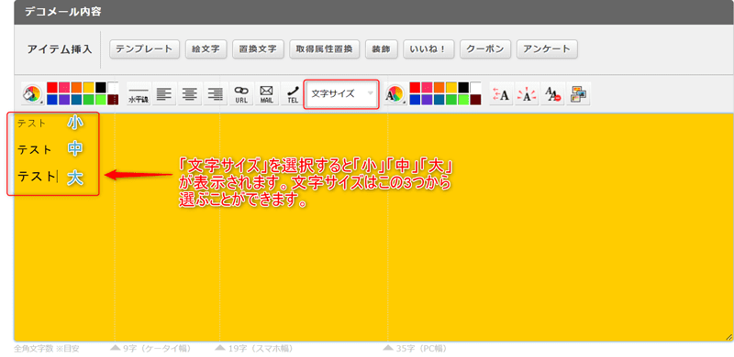Pick yellow in background color palette
This screenshot has width=734, height=357.
coord(88,87)
